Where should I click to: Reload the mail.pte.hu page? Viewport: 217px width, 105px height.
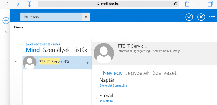pyautogui.click(x=175, y=4)
